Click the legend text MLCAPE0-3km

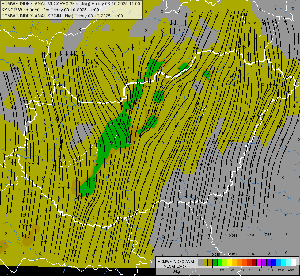(x=176, y=266)
